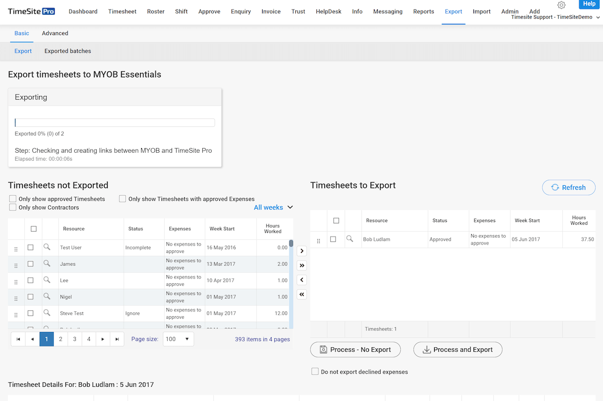The height and width of the screenshot is (401, 603).
Task: Go to page 2 of results
Action: tap(61, 339)
